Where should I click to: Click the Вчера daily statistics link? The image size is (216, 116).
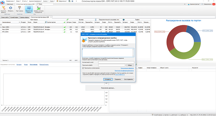pos(26,65)
